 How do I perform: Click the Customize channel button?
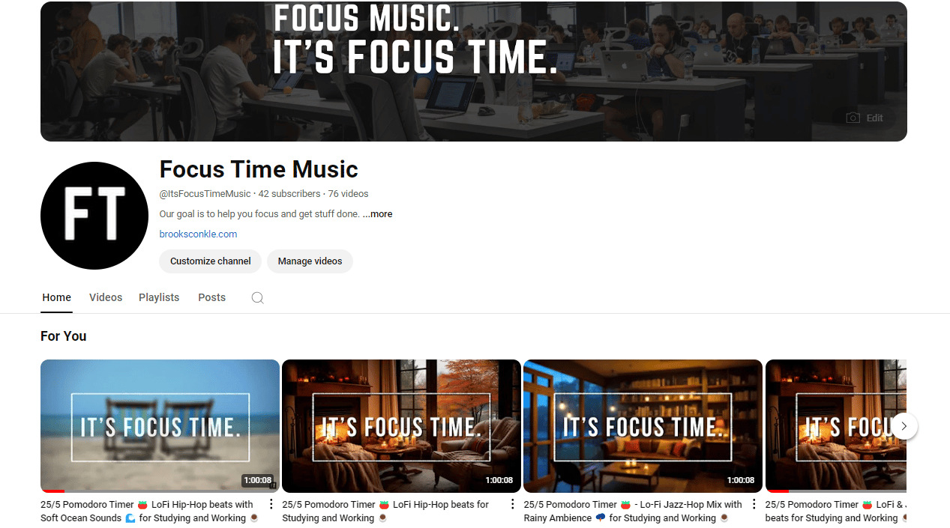(x=211, y=261)
